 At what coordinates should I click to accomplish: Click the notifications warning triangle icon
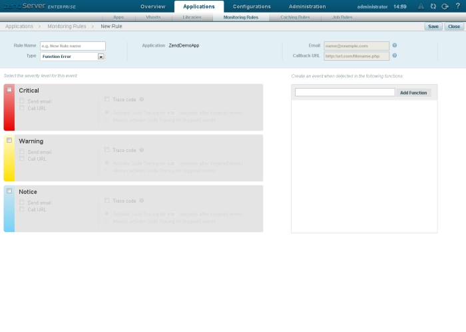(421, 7)
